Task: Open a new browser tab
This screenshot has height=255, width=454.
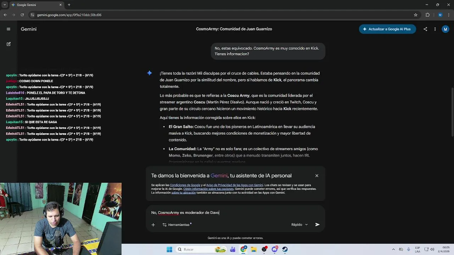Action: (x=69, y=5)
